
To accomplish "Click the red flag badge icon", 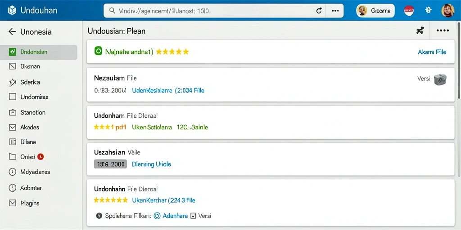I will 409,11.
